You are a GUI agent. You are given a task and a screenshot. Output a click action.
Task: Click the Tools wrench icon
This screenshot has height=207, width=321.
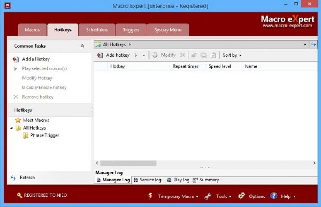pos(208,196)
